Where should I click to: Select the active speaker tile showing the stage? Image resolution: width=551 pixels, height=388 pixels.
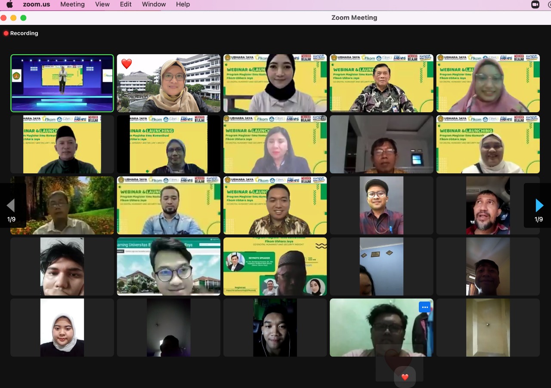62,83
